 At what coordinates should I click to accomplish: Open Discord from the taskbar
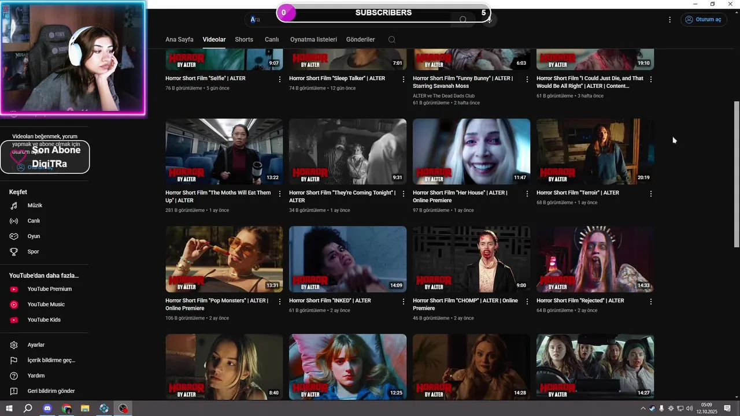pyautogui.click(x=47, y=408)
